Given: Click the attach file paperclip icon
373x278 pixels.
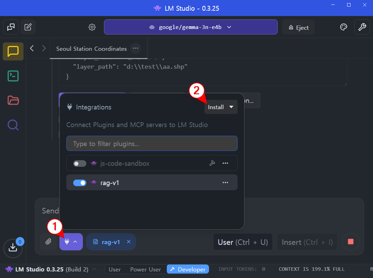Looking at the screenshot, I should (48, 242).
